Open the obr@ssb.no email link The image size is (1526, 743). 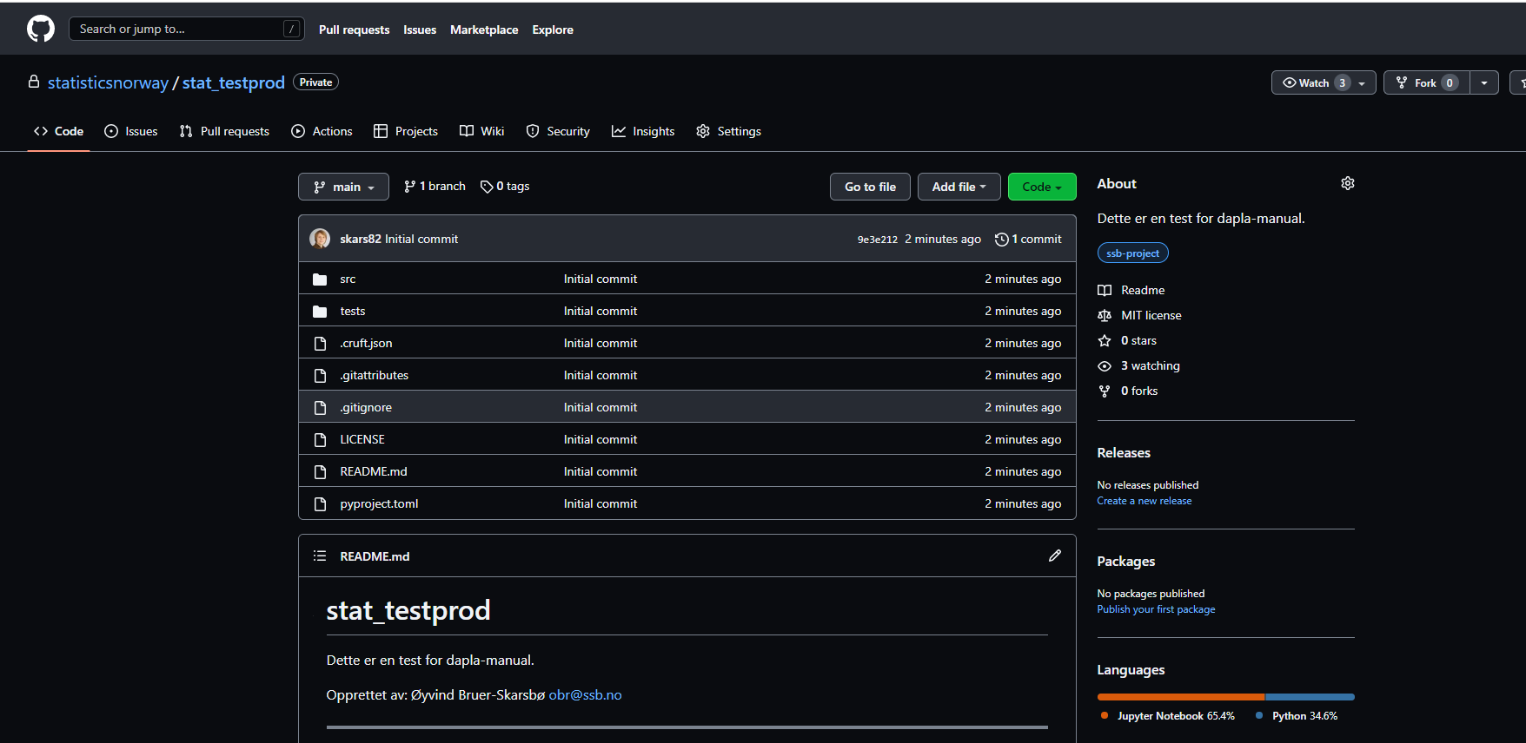pos(585,695)
